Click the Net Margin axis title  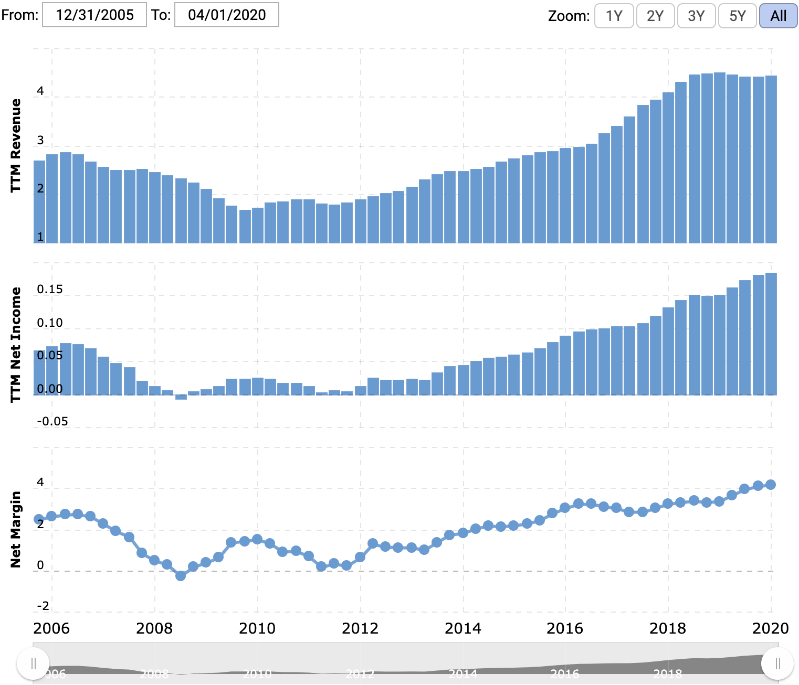coord(16,529)
